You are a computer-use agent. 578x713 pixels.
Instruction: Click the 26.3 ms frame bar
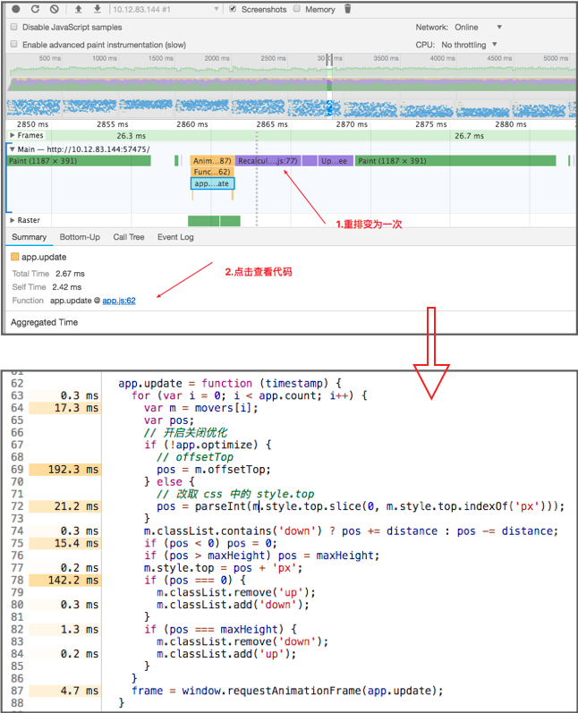[131, 135]
